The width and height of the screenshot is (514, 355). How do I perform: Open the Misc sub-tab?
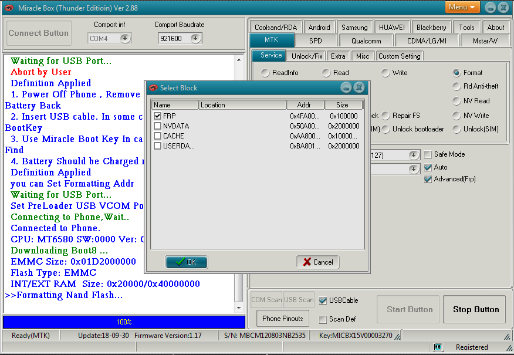[363, 56]
